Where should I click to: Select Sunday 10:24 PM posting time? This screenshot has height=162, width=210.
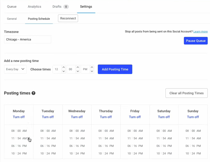(193, 153)
